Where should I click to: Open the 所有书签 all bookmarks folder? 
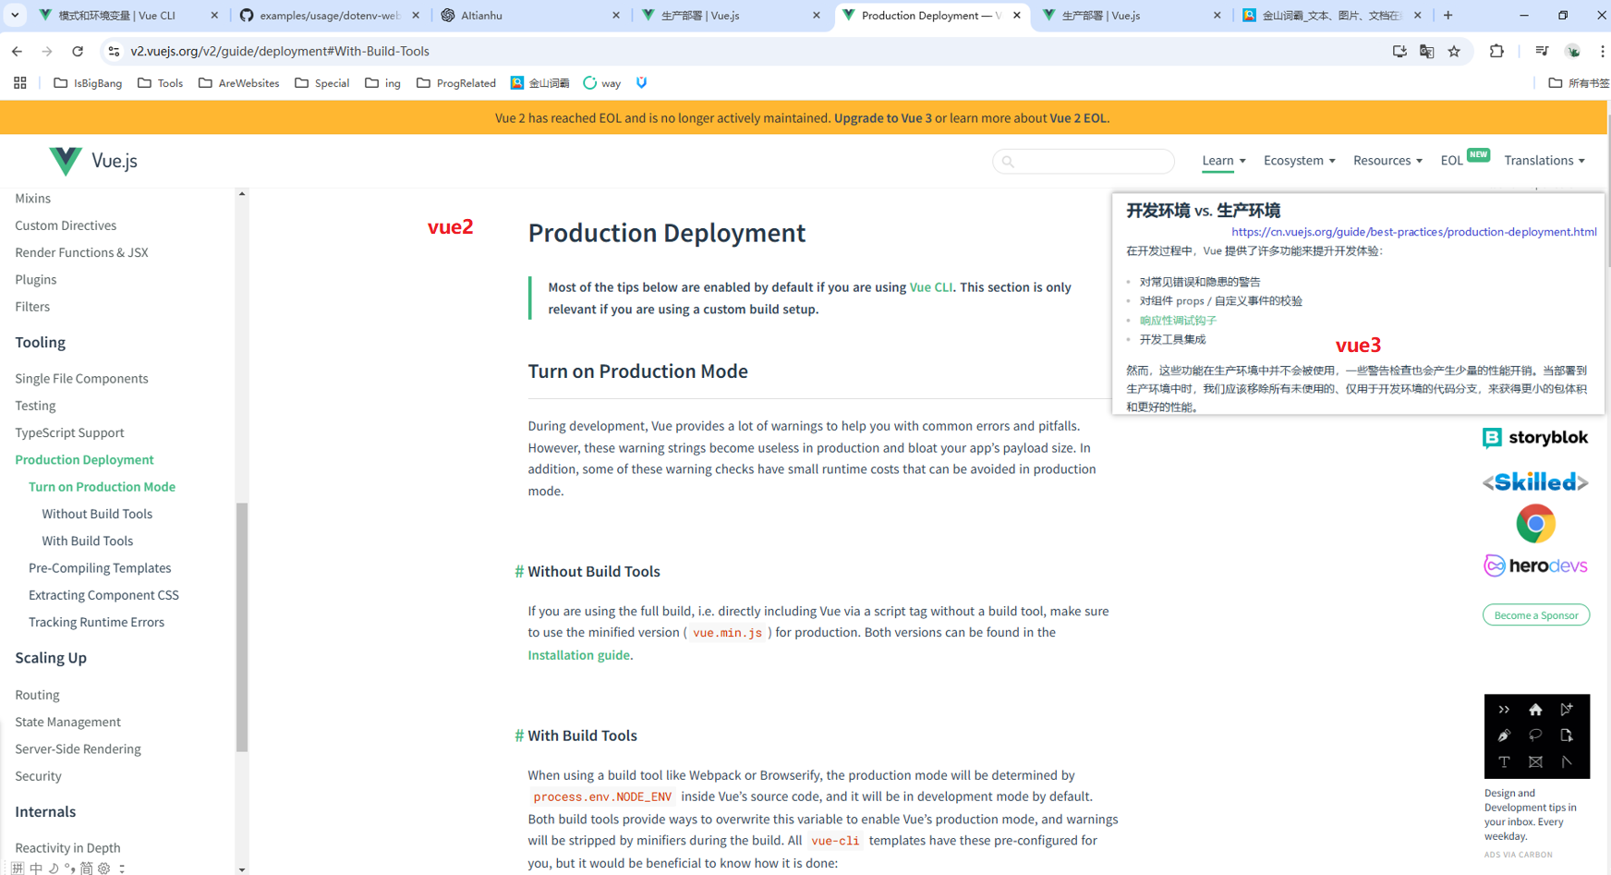click(1578, 83)
